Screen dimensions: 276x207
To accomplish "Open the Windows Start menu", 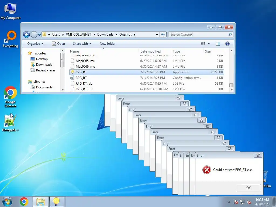I will [x=7, y=202].
